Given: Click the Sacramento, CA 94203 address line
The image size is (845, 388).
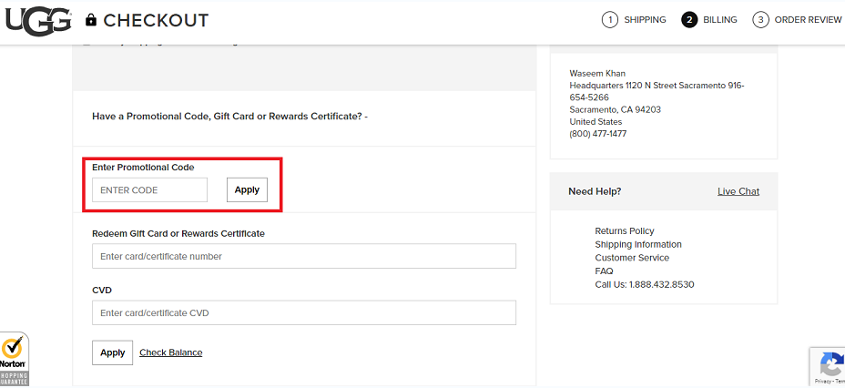Looking at the screenshot, I should pyautogui.click(x=616, y=109).
